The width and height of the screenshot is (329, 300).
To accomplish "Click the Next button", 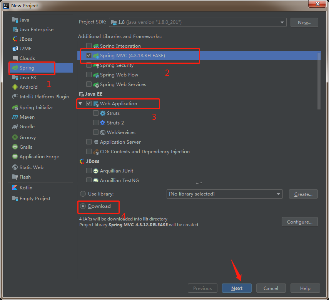I will coord(237,288).
